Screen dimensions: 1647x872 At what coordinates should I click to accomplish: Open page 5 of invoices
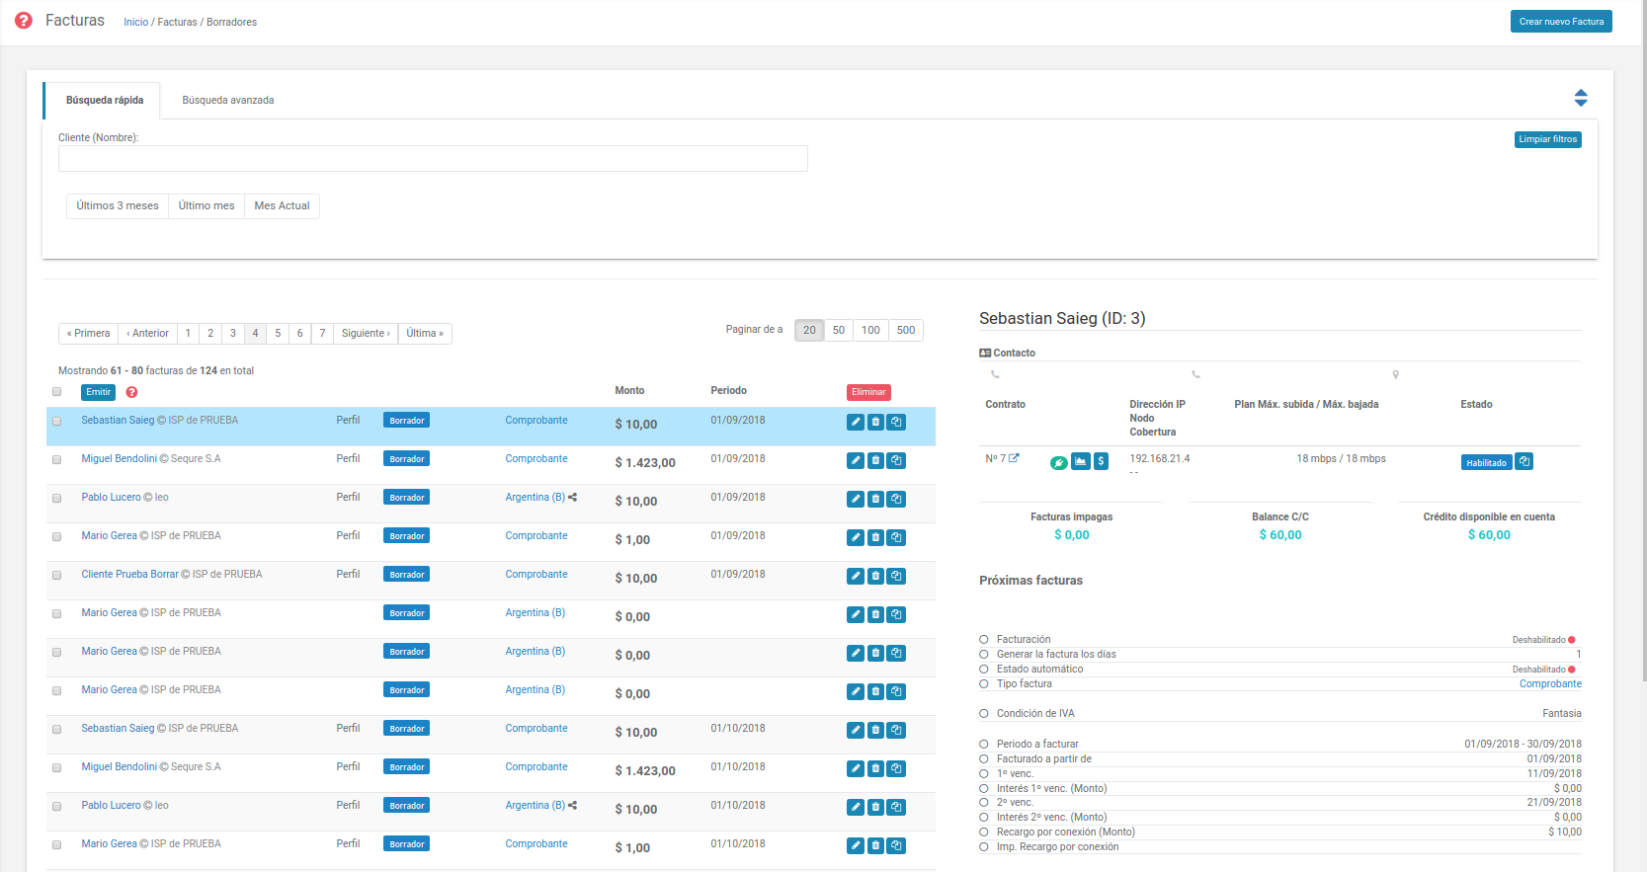(x=278, y=333)
